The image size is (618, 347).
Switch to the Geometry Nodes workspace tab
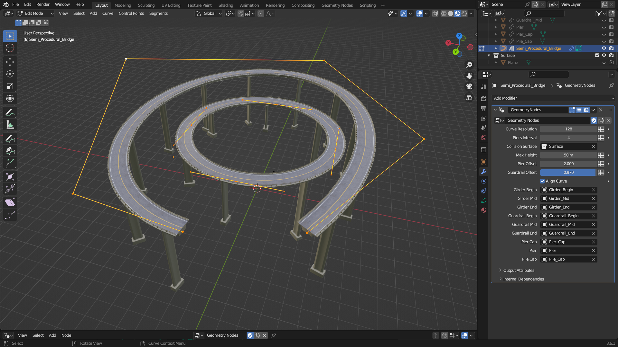click(x=337, y=5)
